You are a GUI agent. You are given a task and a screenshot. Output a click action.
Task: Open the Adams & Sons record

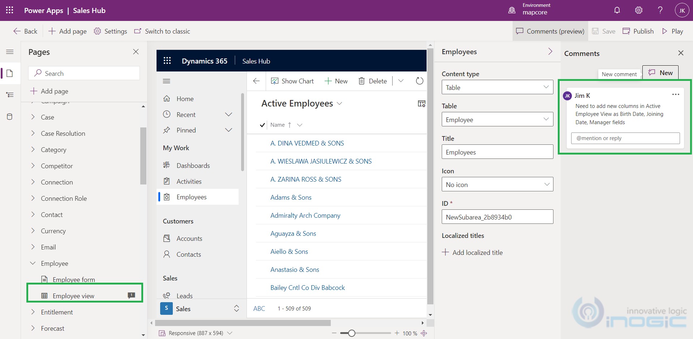click(291, 197)
